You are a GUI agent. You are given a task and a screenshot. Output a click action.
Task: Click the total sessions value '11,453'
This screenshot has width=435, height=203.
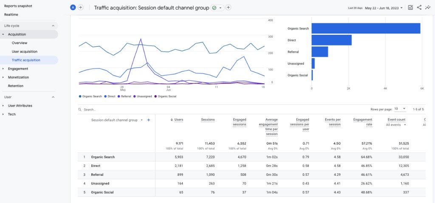coord(209,144)
